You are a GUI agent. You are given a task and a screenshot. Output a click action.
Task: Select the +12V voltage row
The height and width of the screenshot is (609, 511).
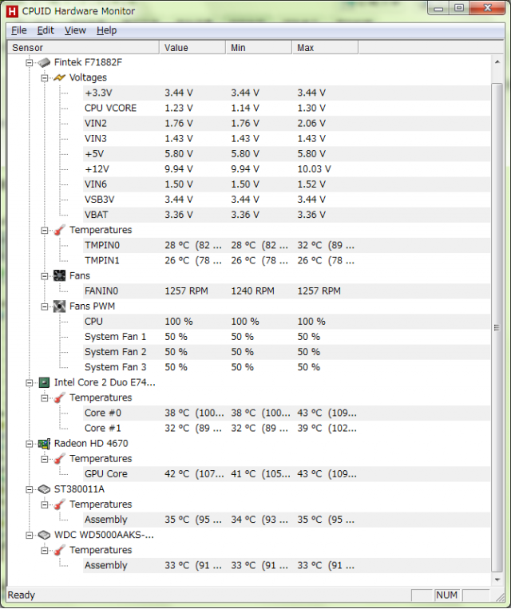click(x=287, y=169)
